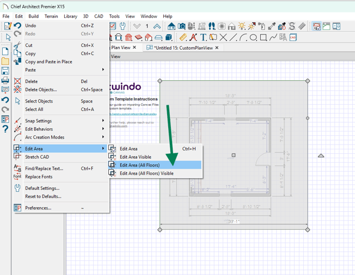Click the Send to Layout icon in left toolbar
The height and width of the screenshot is (275, 355).
pyautogui.click(x=5, y=89)
